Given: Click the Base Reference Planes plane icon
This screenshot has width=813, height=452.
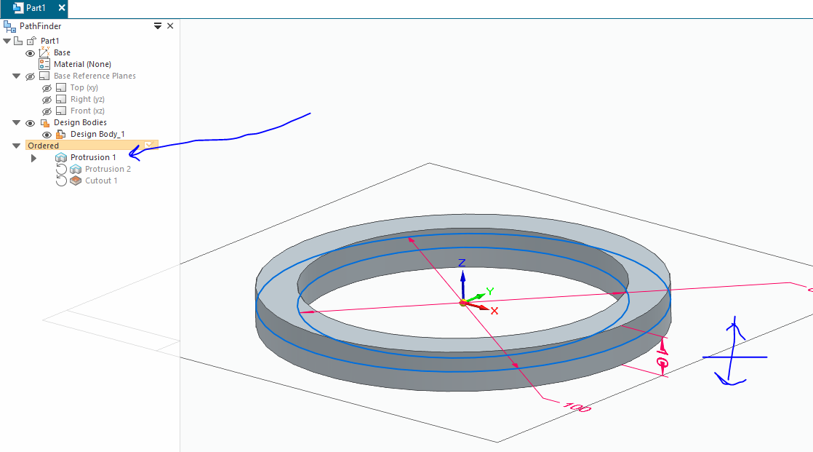Looking at the screenshot, I should pos(44,76).
